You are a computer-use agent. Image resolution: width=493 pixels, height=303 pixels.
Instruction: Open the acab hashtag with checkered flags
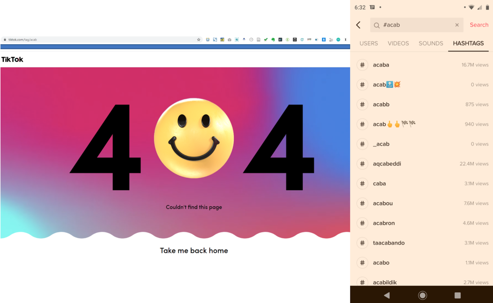point(422,124)
